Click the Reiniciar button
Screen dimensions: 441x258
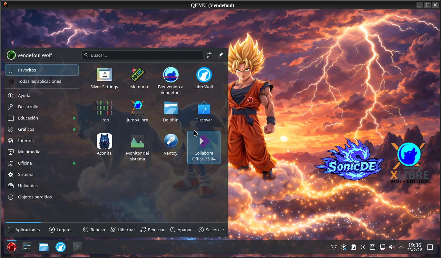152,230
